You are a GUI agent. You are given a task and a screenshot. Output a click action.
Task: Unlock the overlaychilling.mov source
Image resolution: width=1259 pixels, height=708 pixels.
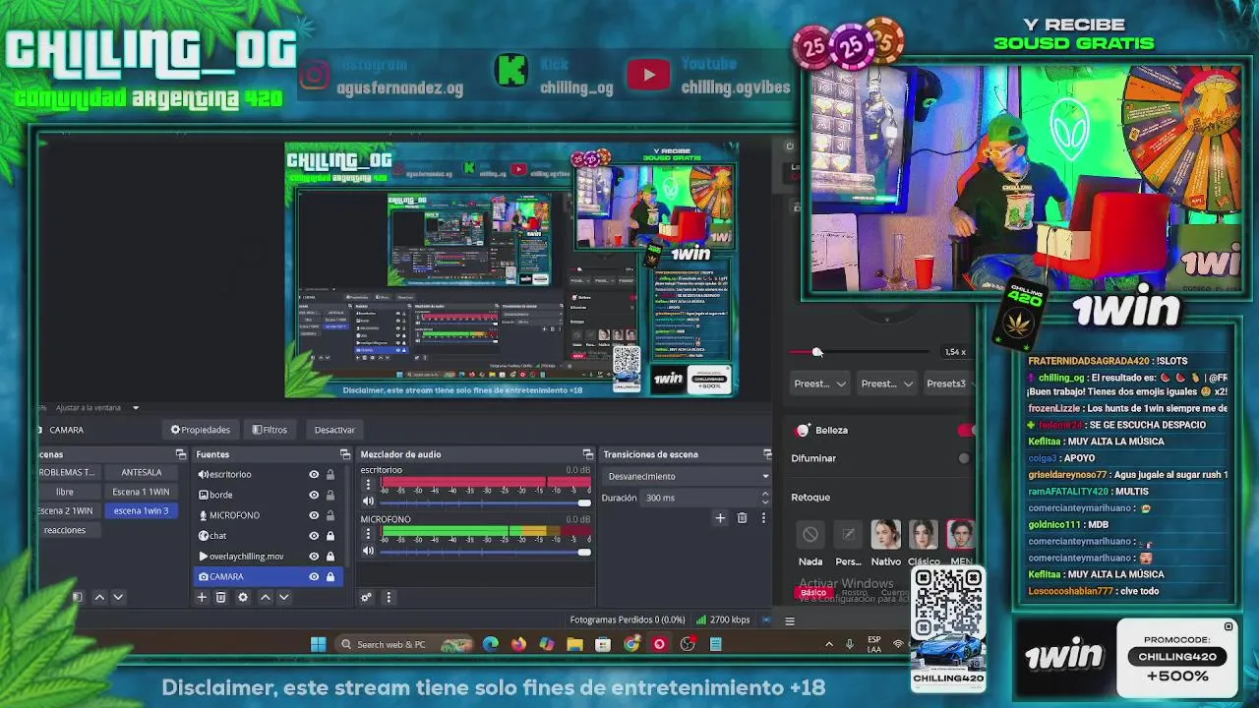tap(330, 557)
